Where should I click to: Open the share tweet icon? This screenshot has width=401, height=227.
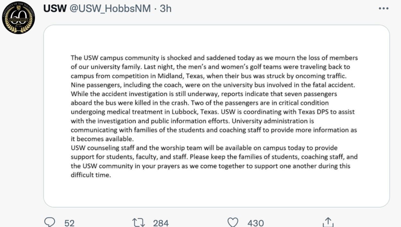[x=328, y=222]
